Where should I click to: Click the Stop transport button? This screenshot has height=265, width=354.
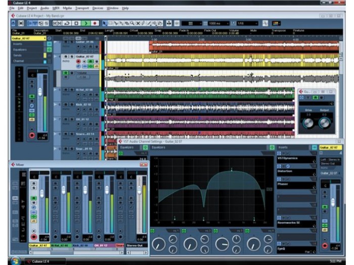click(76, 23)
